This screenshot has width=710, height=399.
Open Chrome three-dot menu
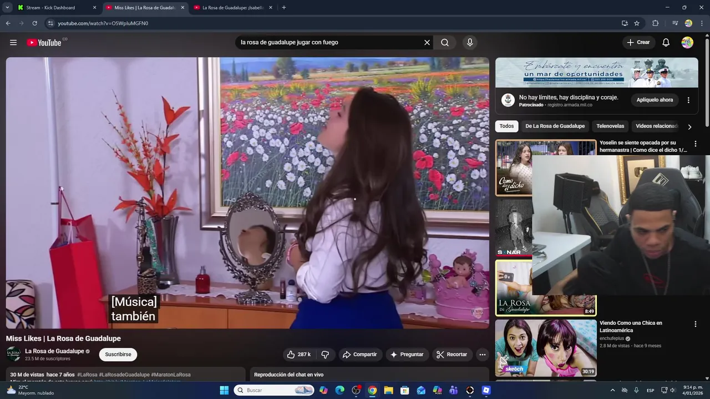(x=702, y=23)
